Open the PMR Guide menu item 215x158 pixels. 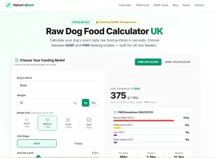click(143, 5)
